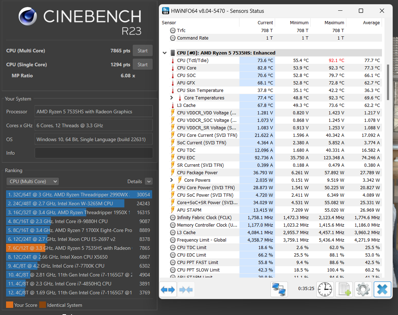Click thermometer icon beside L3 Cache temperature
The width and height of the screenshot is (398, 315).
tap(173, 105)
